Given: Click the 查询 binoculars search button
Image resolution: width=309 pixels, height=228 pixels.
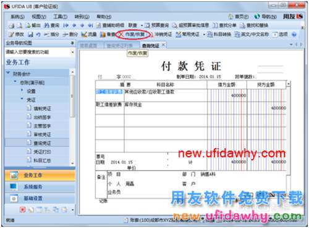Looking at the screenshot, I should (x=51, y=25).
